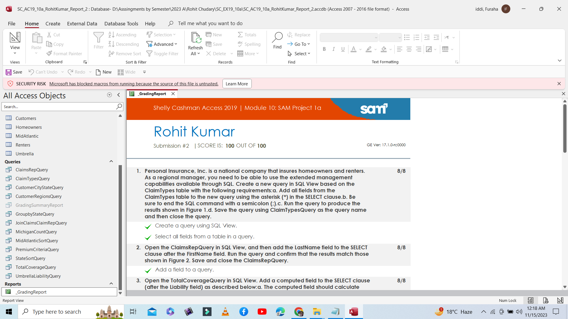Open Google Chrome from taskbar
Image resolution: width=568 pixels, height=319 pixels.
(x=299, y=312)
